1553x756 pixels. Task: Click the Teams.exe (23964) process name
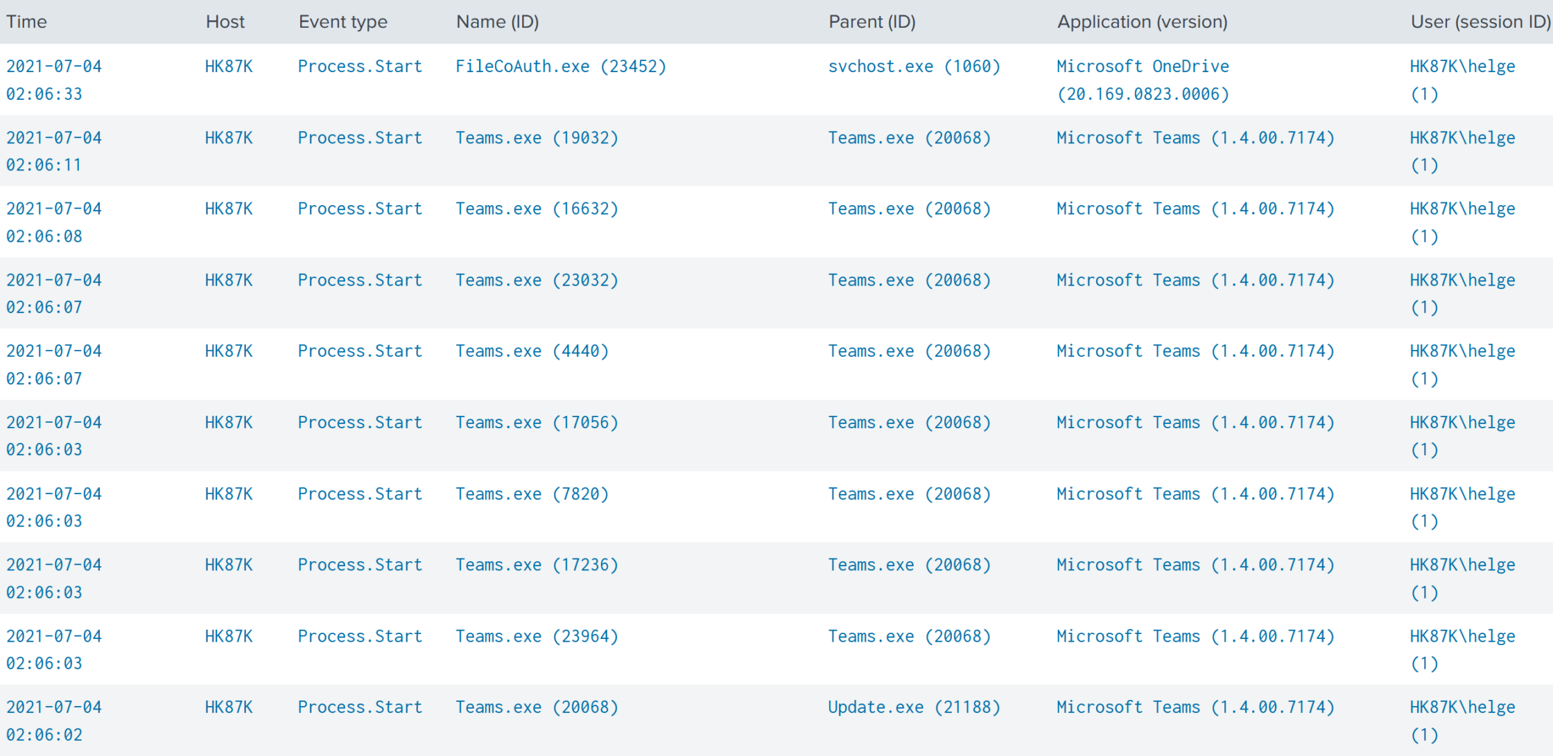point(536,636)
